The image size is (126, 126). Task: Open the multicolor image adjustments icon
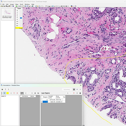pyautogui.click(x=71, y=6)
